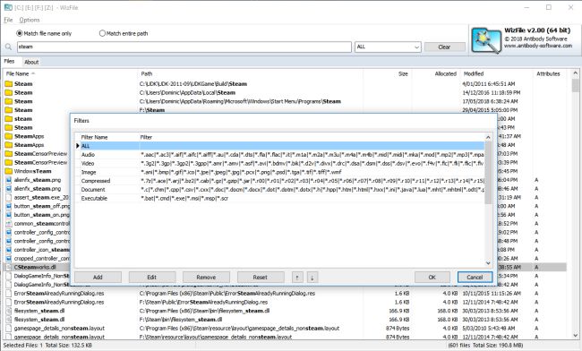The image size is (582, 351).
Task: Click Add button in Filters dialog
Action: click(98, 278)
